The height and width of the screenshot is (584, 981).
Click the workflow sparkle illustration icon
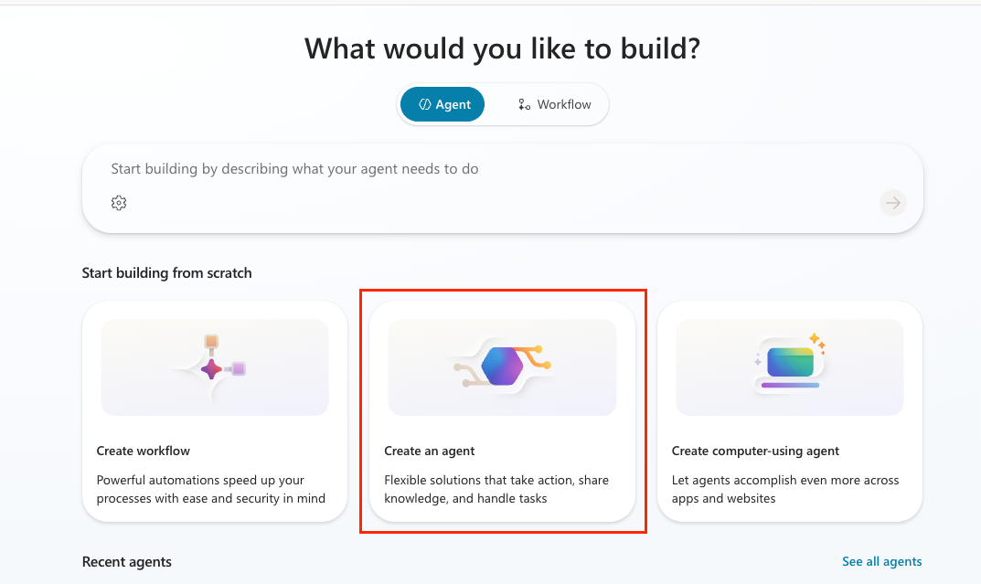[x=212, y=367]
